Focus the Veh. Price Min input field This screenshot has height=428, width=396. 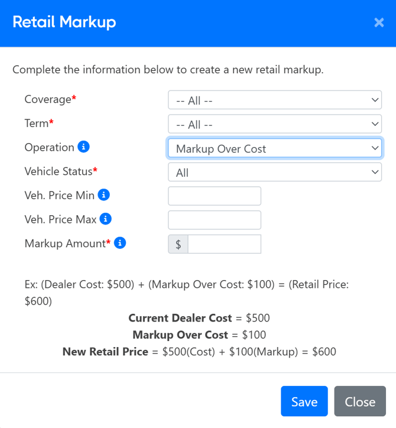point(215,196)
